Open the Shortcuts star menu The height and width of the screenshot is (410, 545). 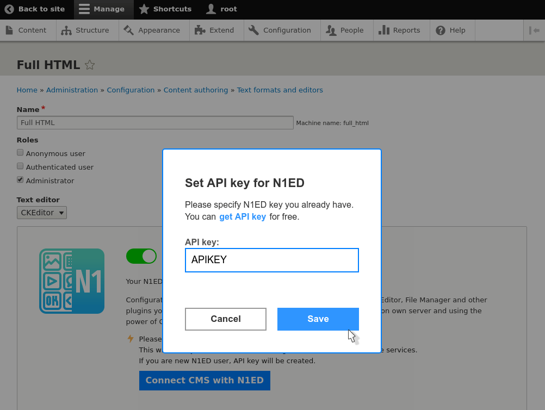tap(165, 9)
